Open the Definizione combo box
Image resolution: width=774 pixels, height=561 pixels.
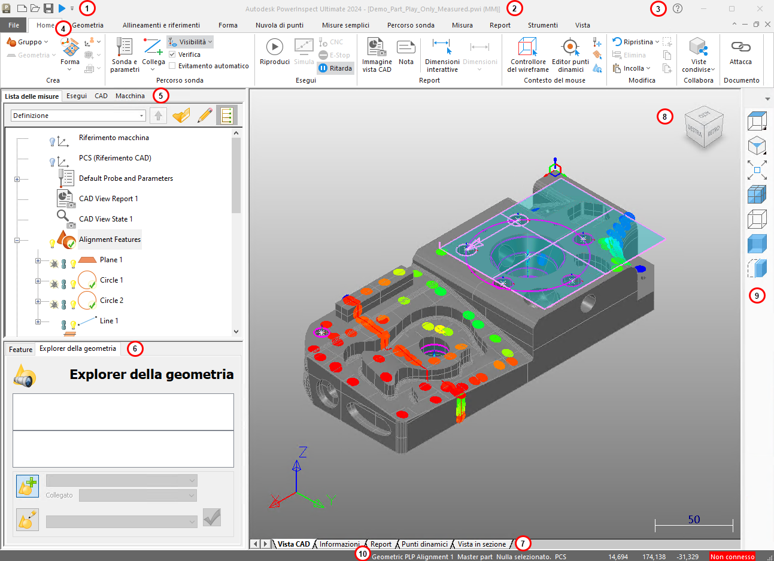tap(78, 116)
